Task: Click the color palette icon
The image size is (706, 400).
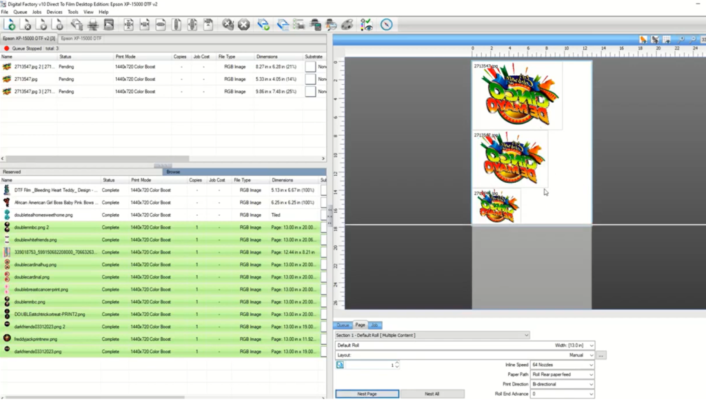Action: (x=347, y=25)
